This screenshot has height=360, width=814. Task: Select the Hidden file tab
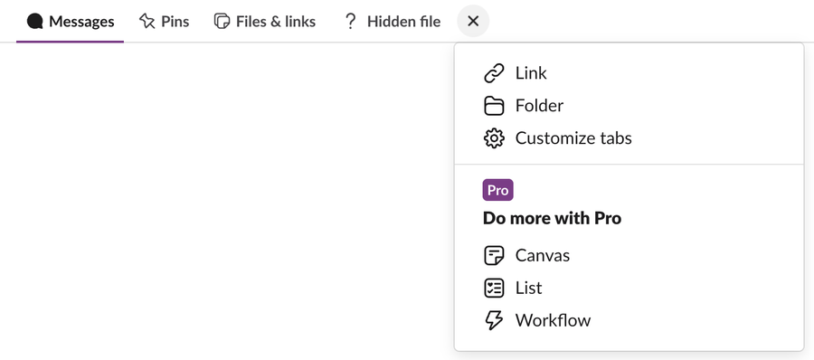pos(393,22)
